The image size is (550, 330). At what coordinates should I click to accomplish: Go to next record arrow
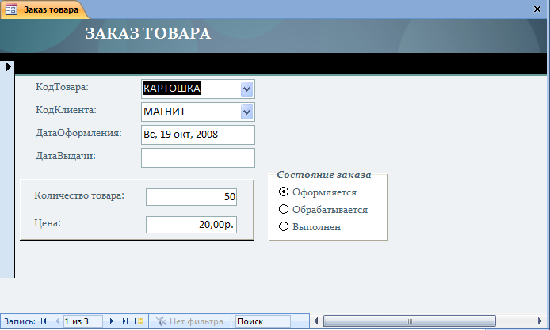click(112, 321)
